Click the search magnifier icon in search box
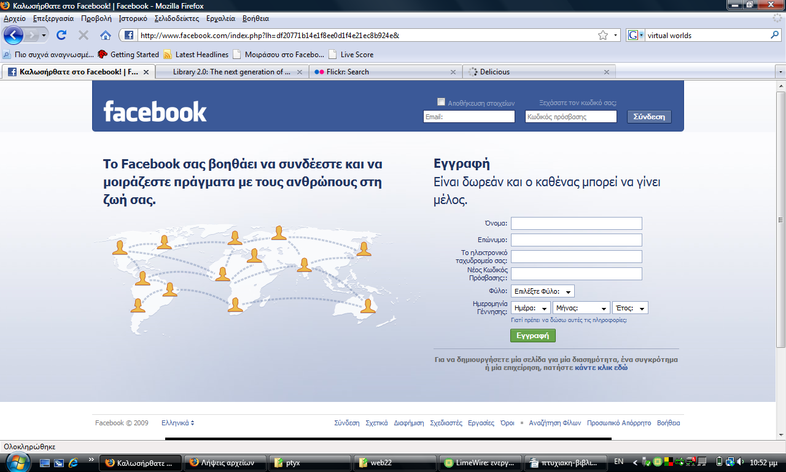The width and height of the screenshot is (786, 472). point(775,35)
